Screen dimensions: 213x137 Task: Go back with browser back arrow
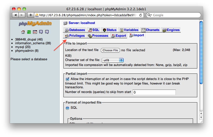point(15,15)
